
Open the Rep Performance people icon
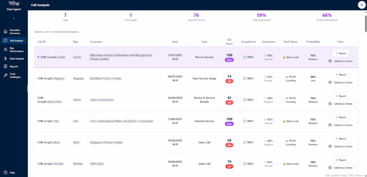[x=5, y=49]
